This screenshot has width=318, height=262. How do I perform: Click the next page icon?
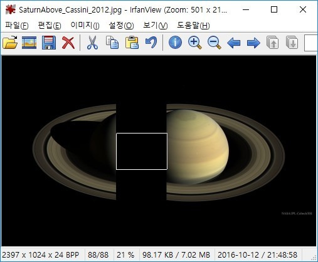(292, 43)
